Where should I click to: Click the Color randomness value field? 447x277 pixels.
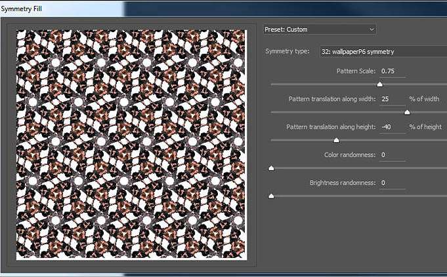[392, 155]
